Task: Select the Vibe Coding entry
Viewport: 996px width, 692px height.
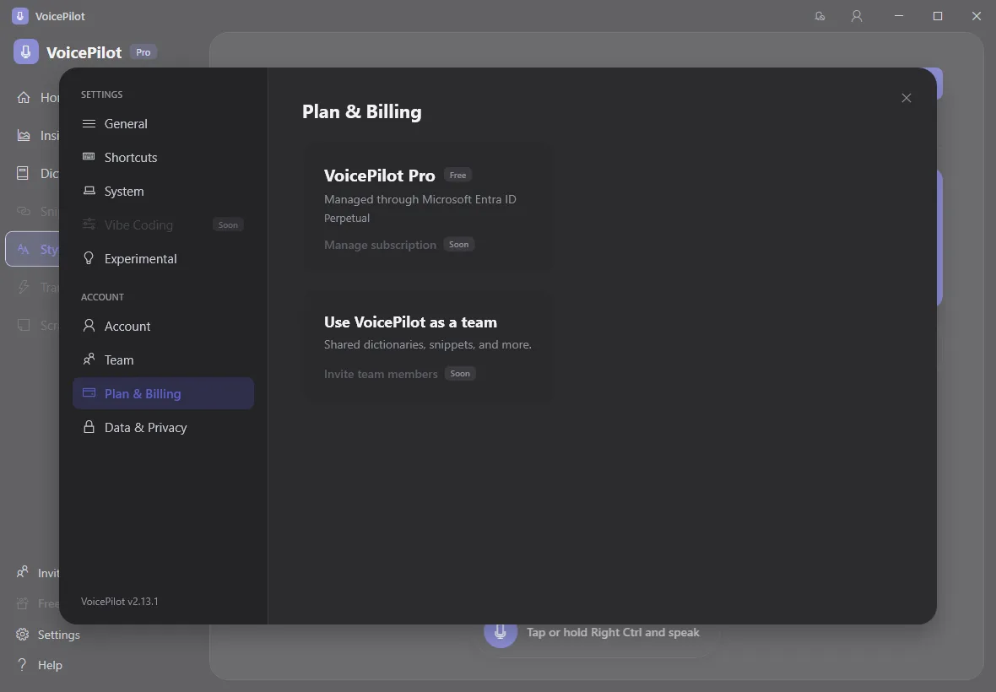Action: click(163, 224)
